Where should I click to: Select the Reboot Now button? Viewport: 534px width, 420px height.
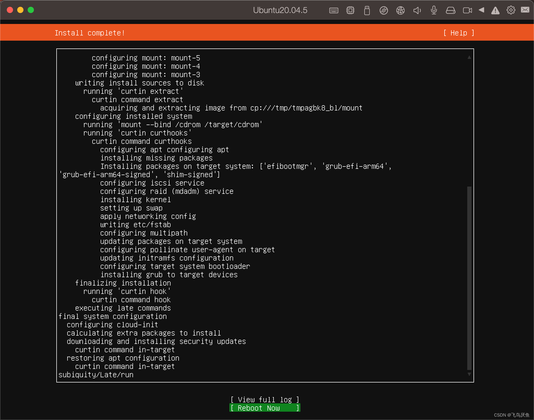265,408
